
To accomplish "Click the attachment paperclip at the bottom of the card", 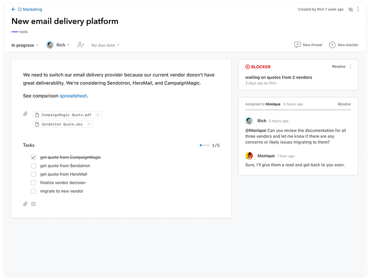I will (x=26, y=204).
